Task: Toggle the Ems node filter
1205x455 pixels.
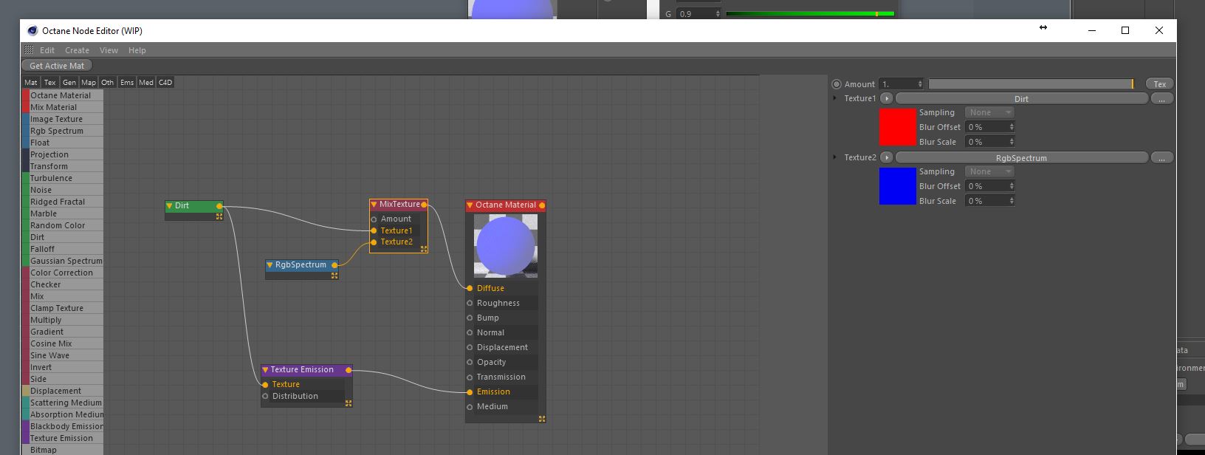Action: click(x=127, y=83)
